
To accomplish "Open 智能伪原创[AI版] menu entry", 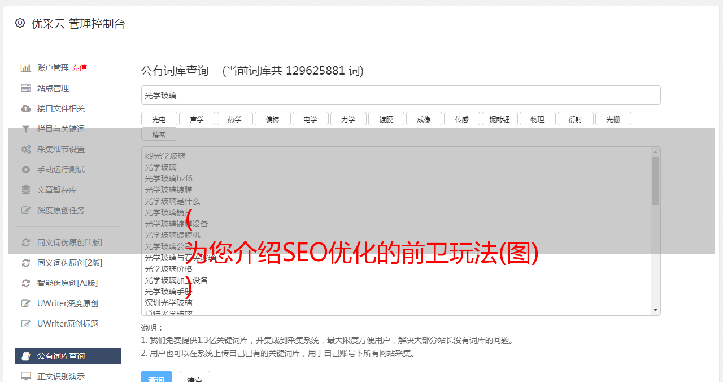I will (x=68, y=283).
